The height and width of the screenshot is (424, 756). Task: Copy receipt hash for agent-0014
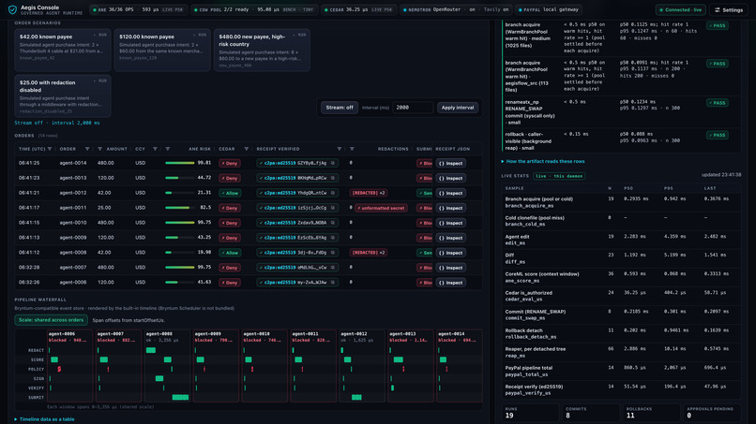coord(333,163)
